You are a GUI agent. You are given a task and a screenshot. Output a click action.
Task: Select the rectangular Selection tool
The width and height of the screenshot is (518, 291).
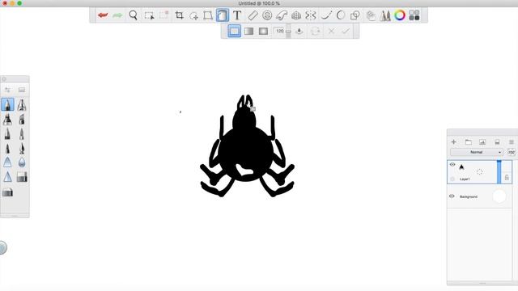pyautogui.click(x=149, y=15)
